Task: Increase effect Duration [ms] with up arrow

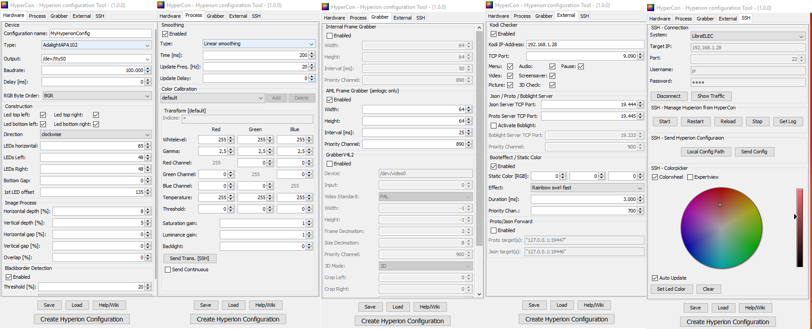Action: pyautogui.click(x=640, y=197)
